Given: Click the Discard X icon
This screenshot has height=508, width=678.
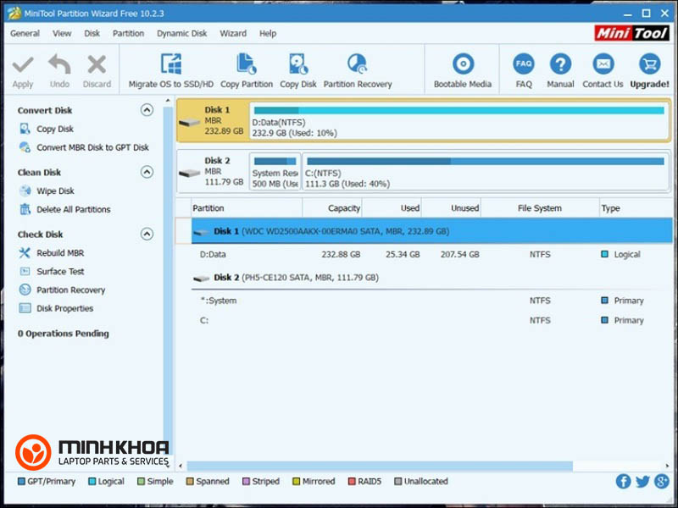Looking at the screenshot, I should 97,65.
